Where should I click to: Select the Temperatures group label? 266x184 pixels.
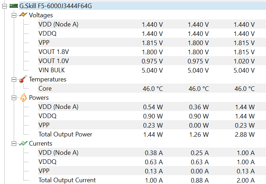48,79
